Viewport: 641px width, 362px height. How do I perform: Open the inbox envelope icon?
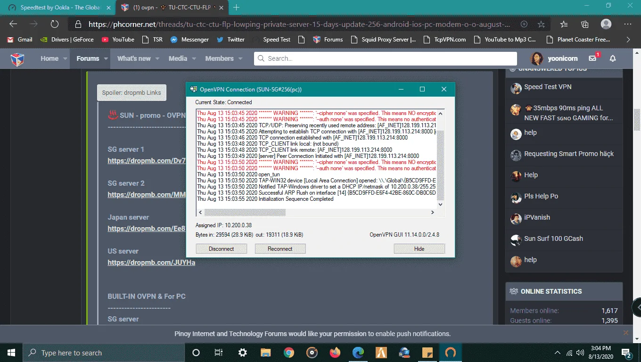[x=593, y=58]
